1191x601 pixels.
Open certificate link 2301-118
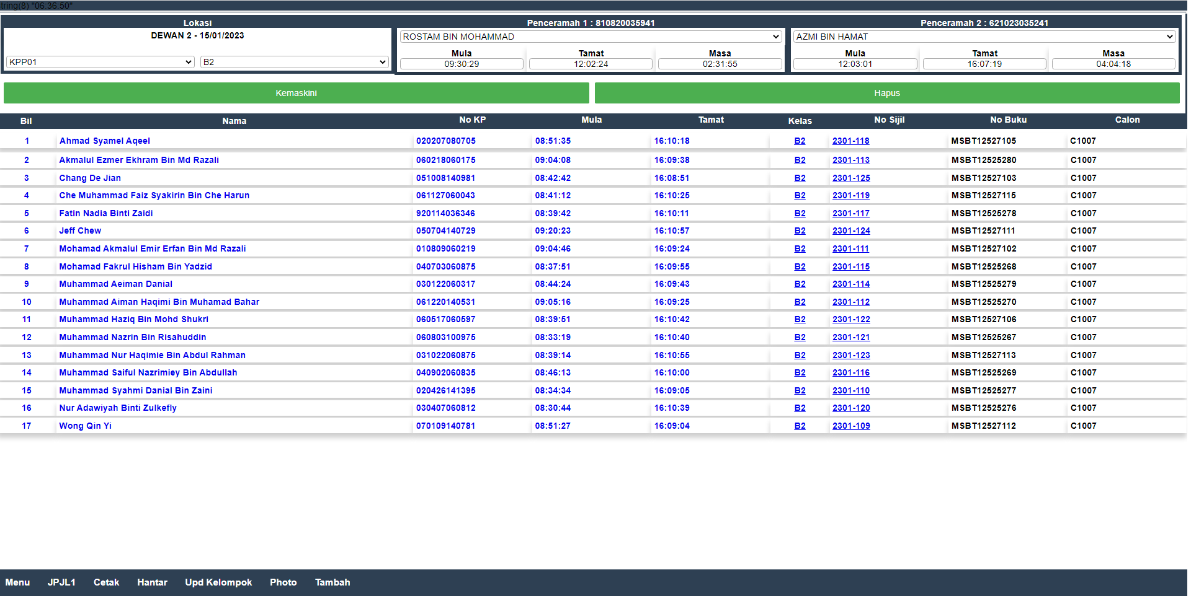pos(850,141)
